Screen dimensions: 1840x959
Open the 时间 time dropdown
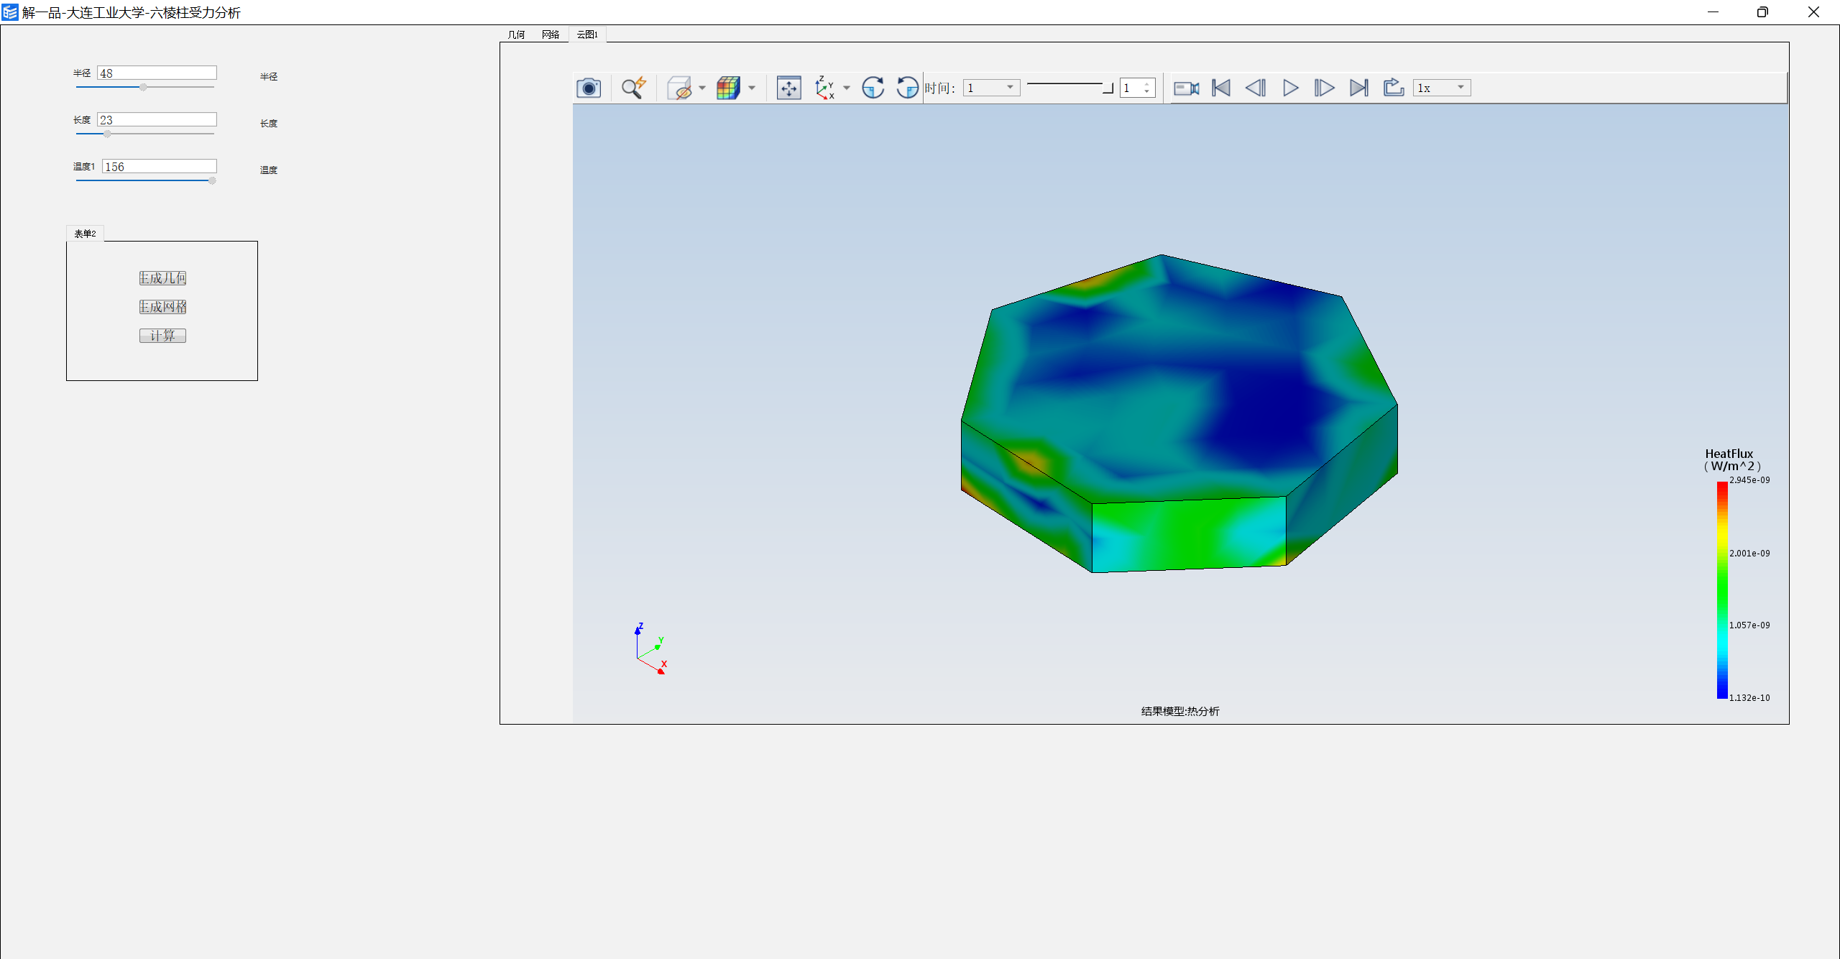pyautogui.click(x=991, y=88)
